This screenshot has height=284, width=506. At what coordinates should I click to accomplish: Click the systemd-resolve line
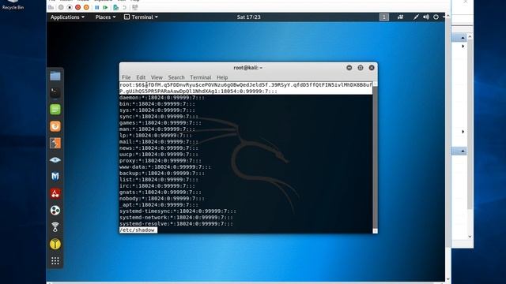point(176,224)
